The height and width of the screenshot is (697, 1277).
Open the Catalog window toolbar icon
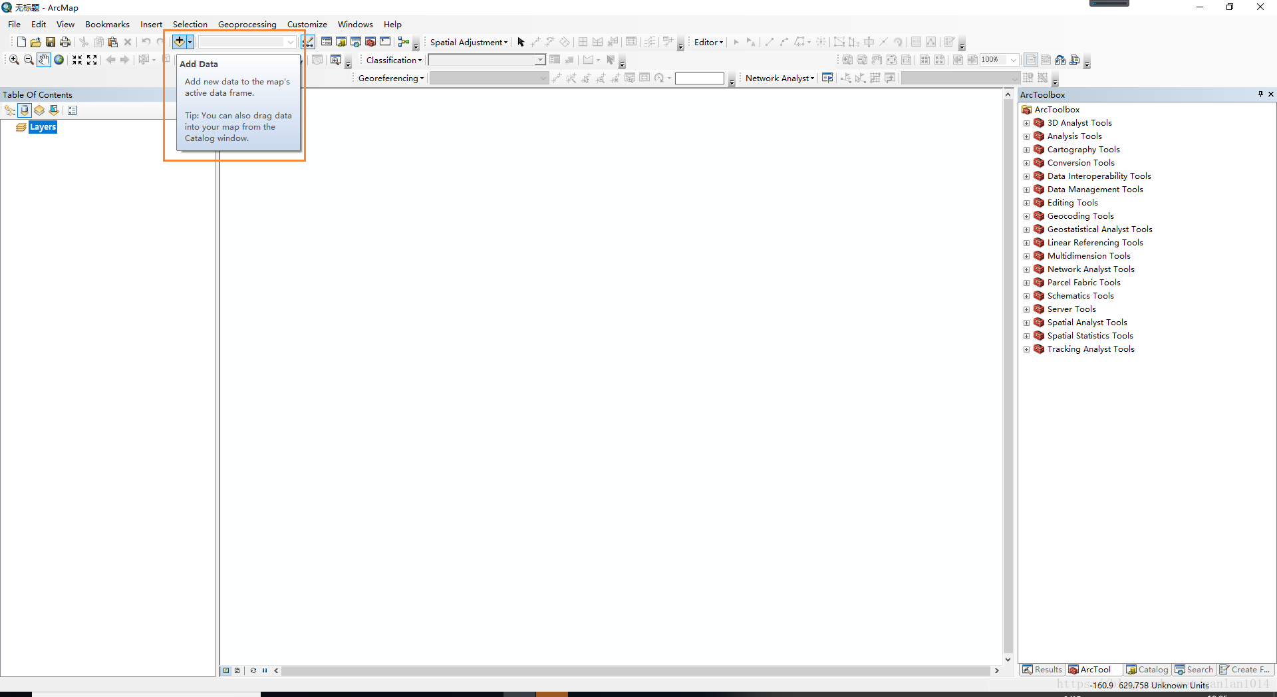click(x=341, y=42)
